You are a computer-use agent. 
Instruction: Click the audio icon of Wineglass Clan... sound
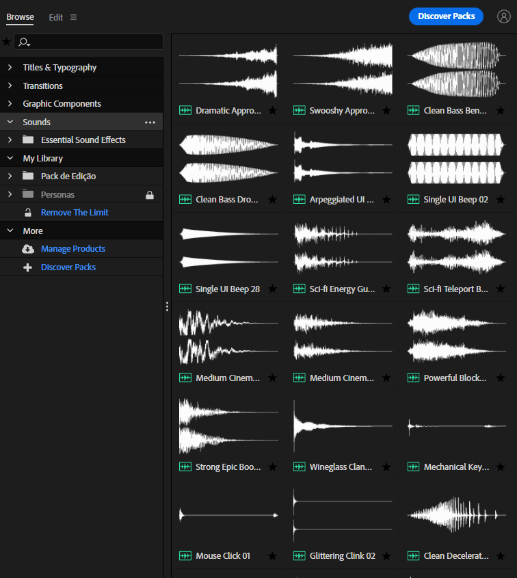pos(300,467)
